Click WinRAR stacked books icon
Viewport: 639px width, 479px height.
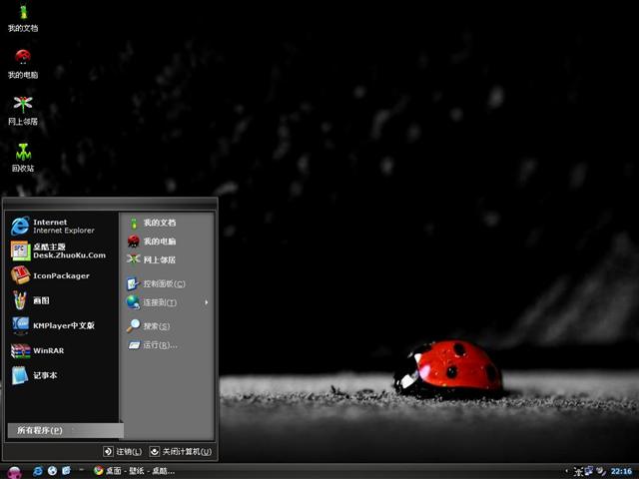(20, 350)
